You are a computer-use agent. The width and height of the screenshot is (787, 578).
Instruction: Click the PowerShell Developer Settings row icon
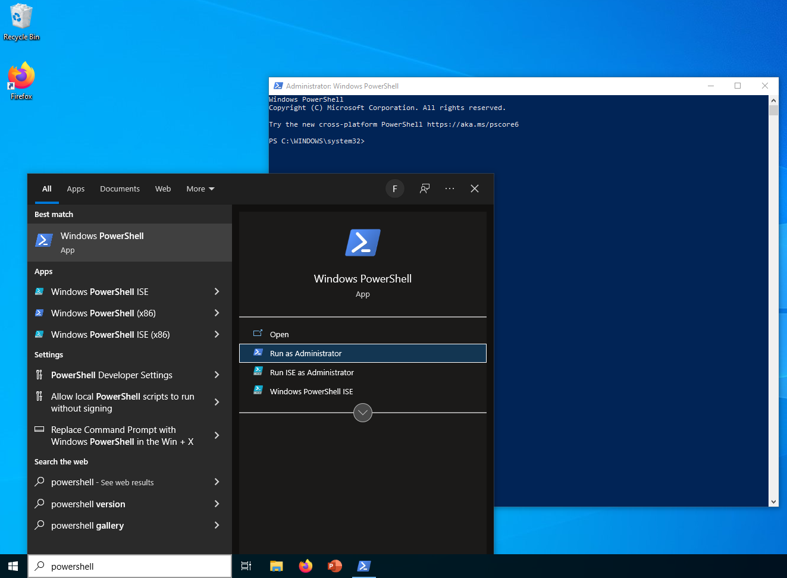(39, 375)
